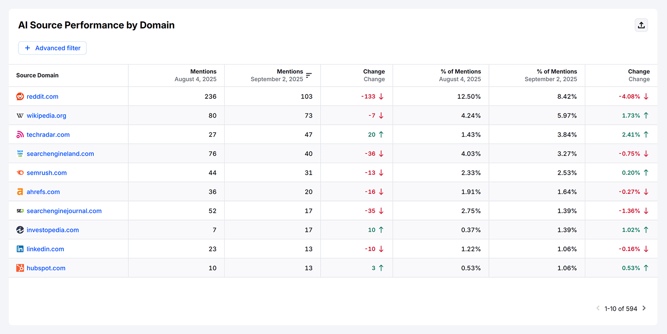Image resolution: width=667 pixels, height=334 pixels.
Task: Click the export upload icon
Action: coord(641,25)
